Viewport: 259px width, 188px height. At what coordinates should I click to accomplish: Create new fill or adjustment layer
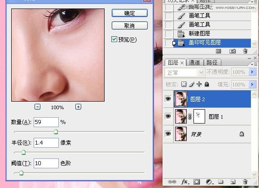[209, 182]
